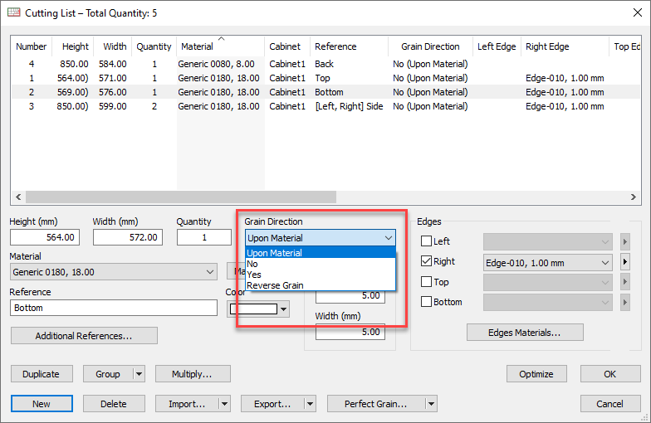
Task: Click the Quantity input field
Action: pyautogui.click(x=204, y=237)
